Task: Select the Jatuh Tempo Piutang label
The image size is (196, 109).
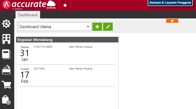Action: [x=81, y=69]
